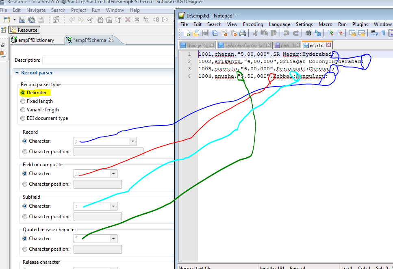The image size is (393, 269).
Task: Choose EDI document type option
Action: coord(22,118)
